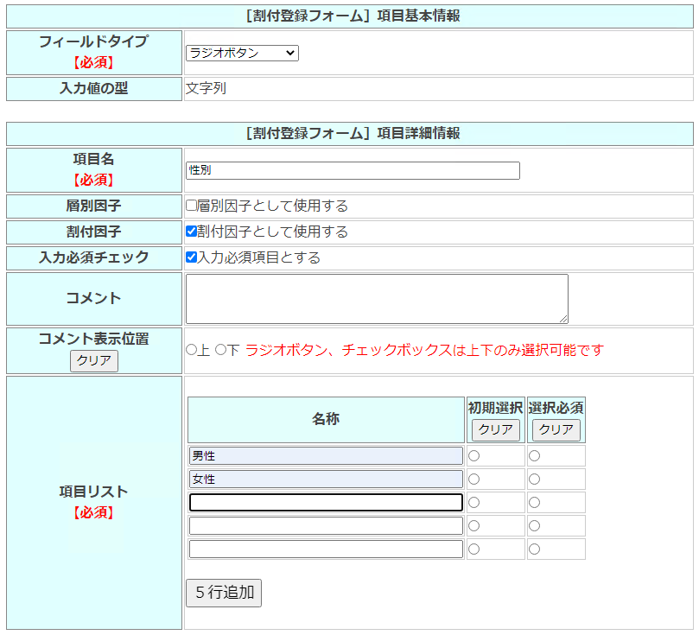
Task: Open the フィールドタイプ dropdown
Action: tap(242, 54)
